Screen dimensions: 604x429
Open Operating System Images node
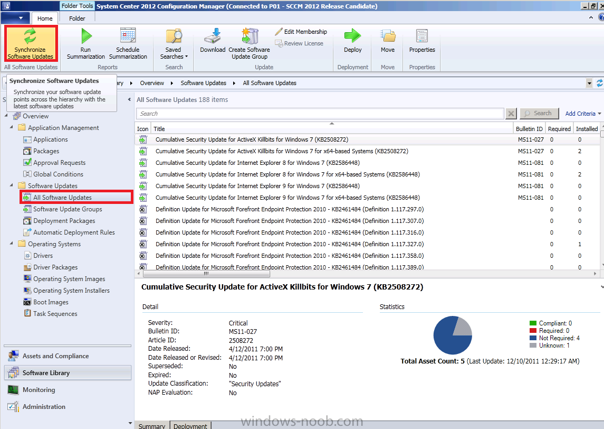69,278
